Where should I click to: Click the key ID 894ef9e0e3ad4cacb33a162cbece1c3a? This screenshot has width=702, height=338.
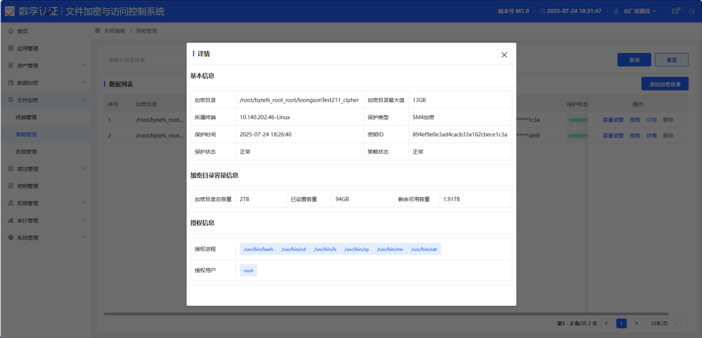[460, 134]
